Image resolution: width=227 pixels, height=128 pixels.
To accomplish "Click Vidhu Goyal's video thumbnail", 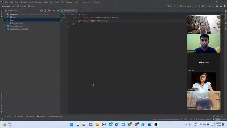I will click(x=204, y=43).
